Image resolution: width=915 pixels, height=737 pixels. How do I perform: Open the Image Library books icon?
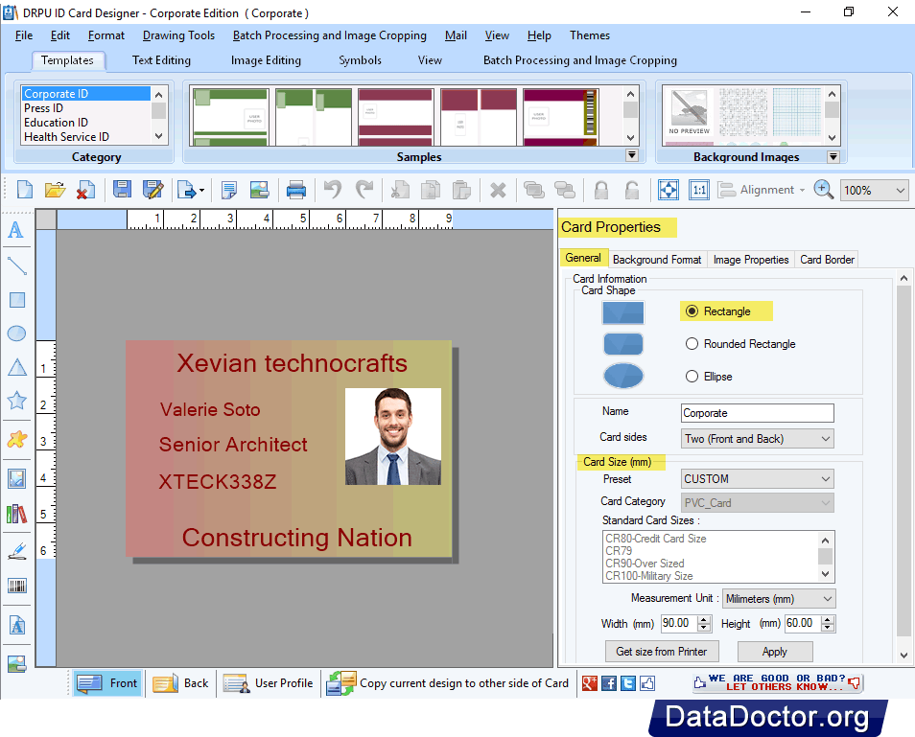[x=16, y=515]
